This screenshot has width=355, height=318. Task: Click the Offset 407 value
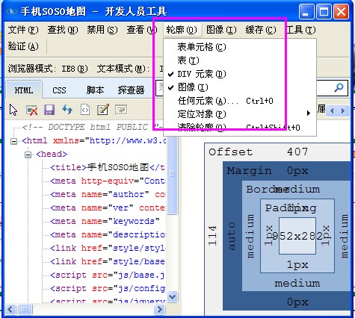click(x=297, y=152)
